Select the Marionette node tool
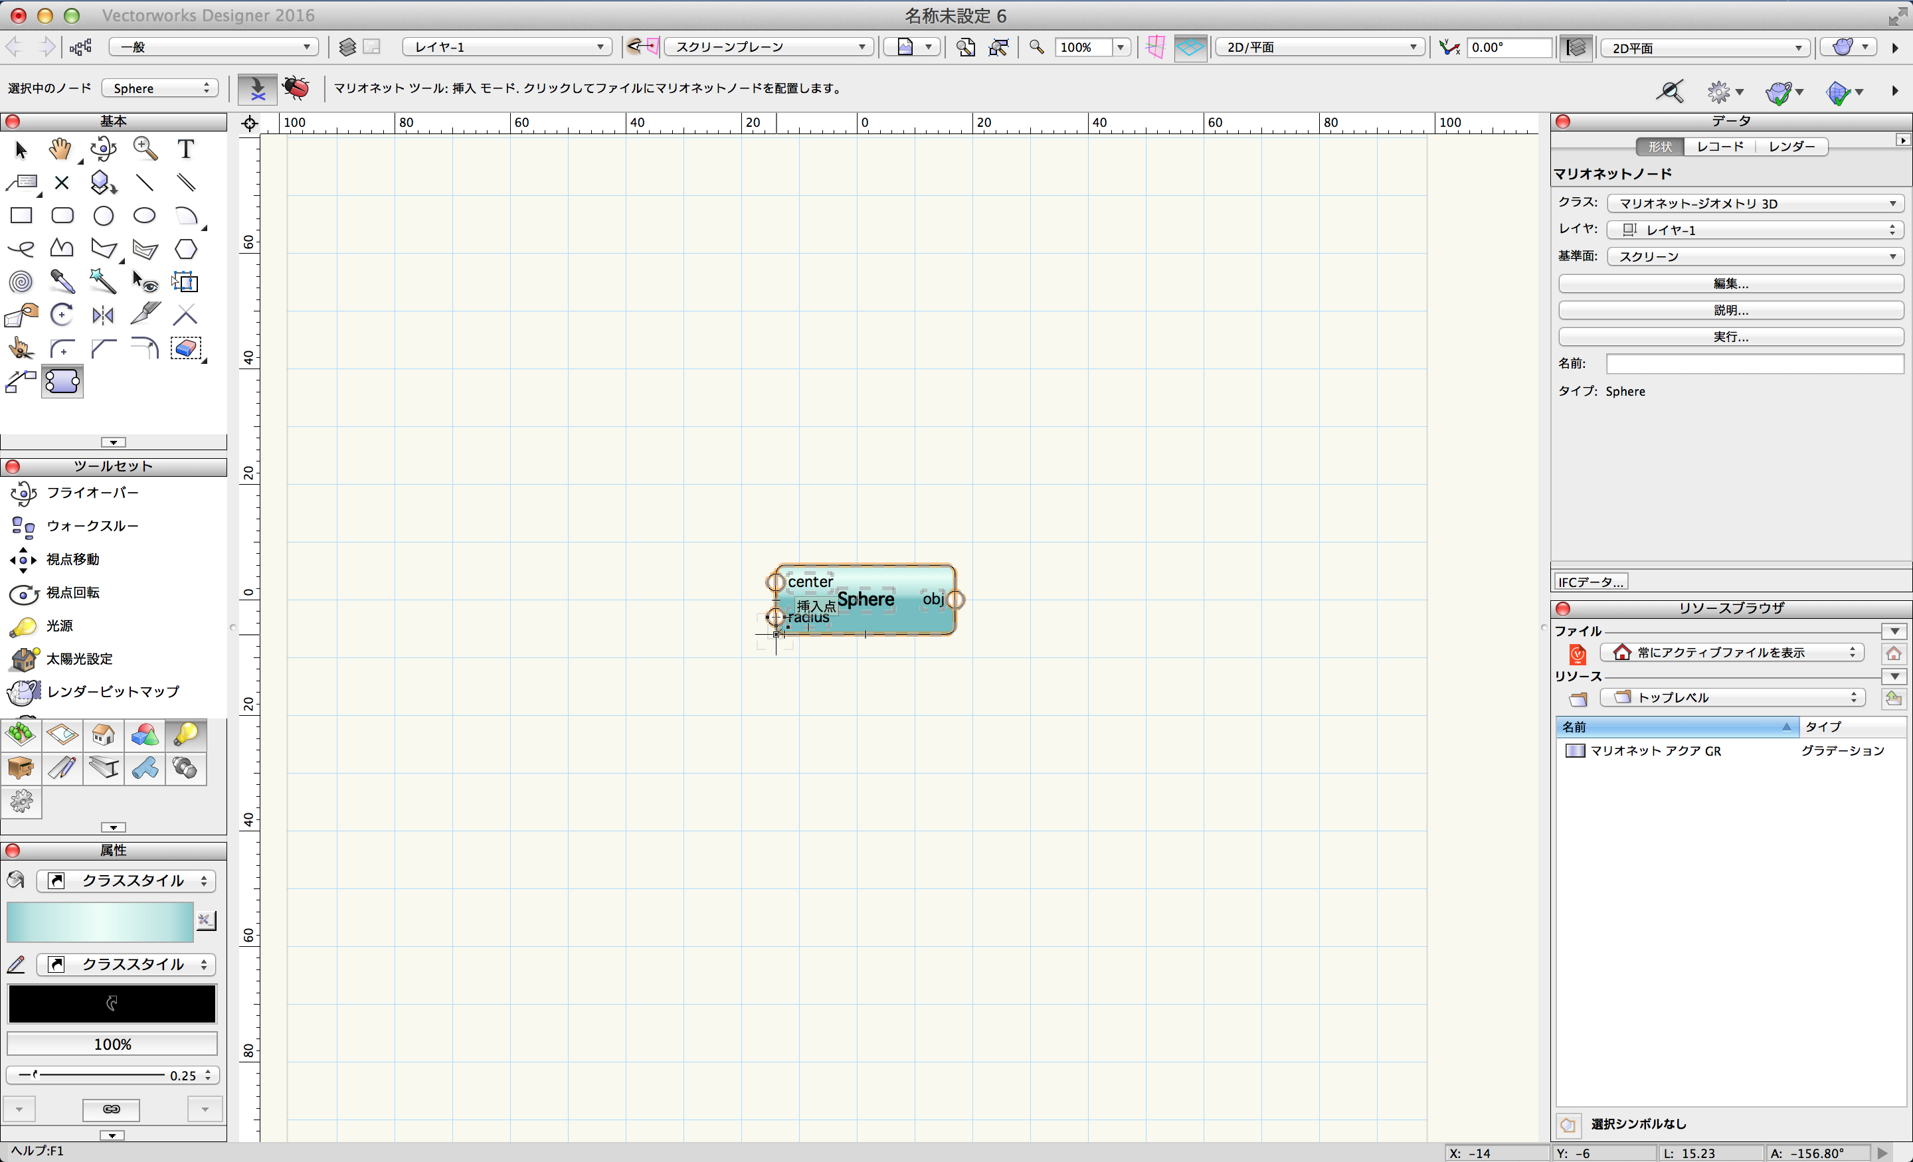Viewport: 1913px width, 1162px height. [62, 382]
